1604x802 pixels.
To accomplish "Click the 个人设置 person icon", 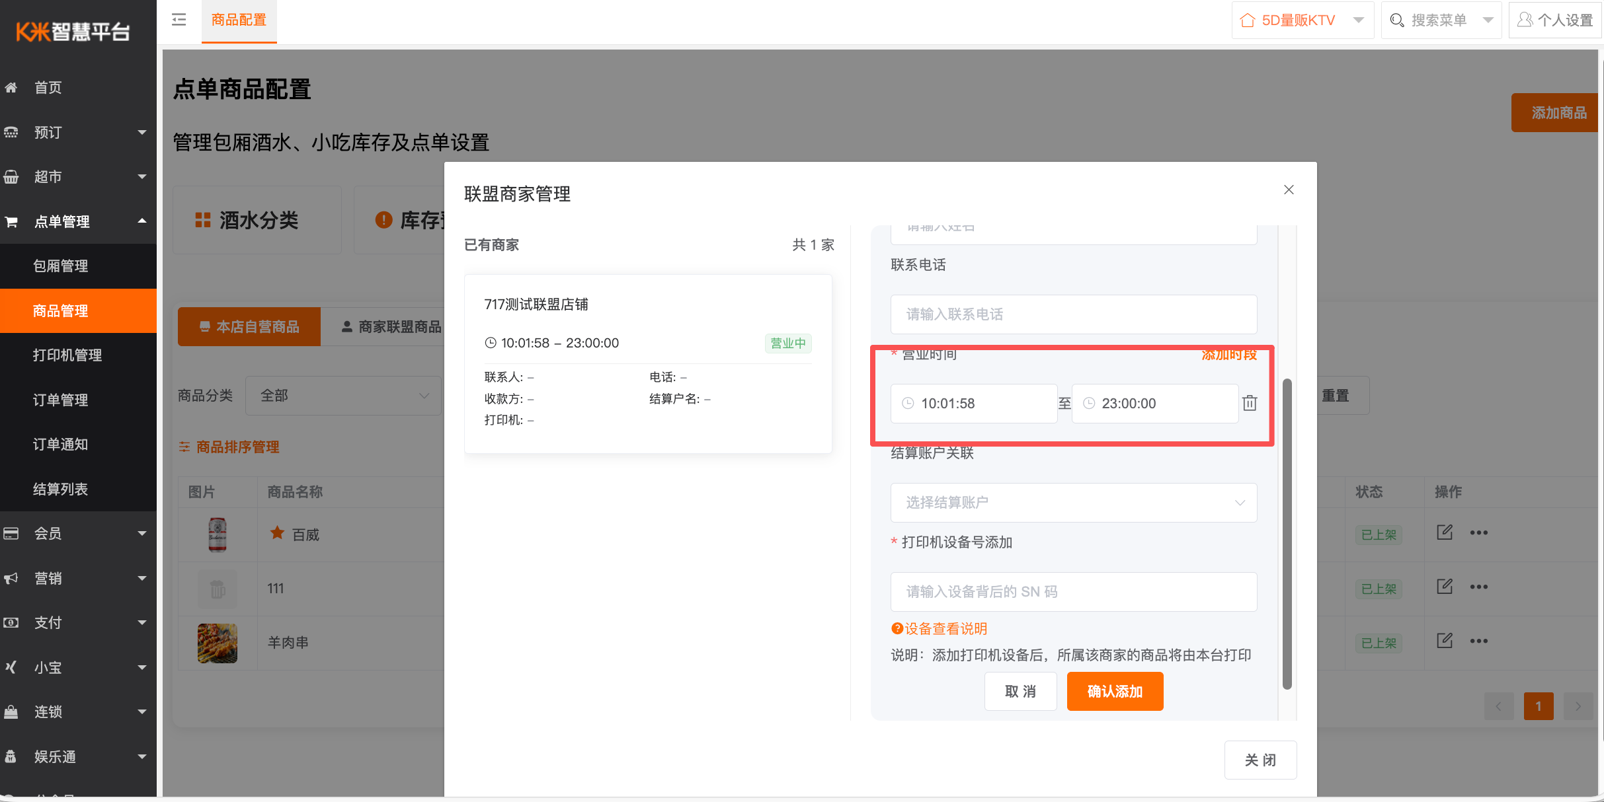I will tap(1525, 19).
